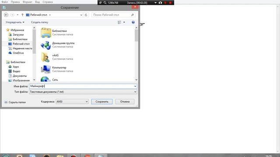Open the Справка menu in Notepad

tap(48, 2)
